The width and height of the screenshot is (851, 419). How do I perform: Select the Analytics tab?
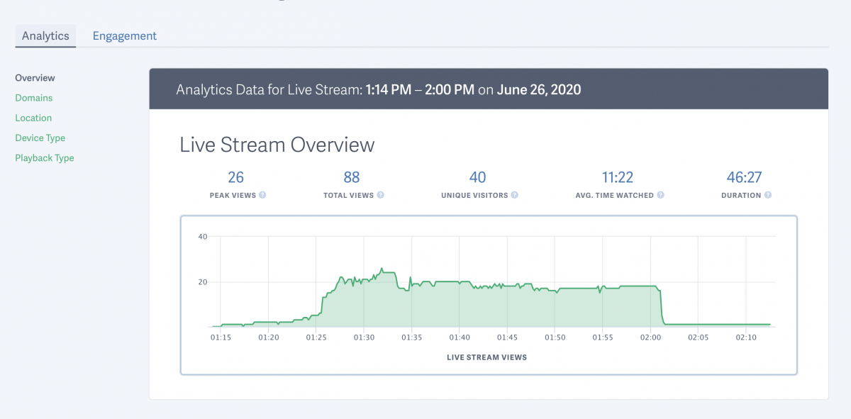(45, 35)
